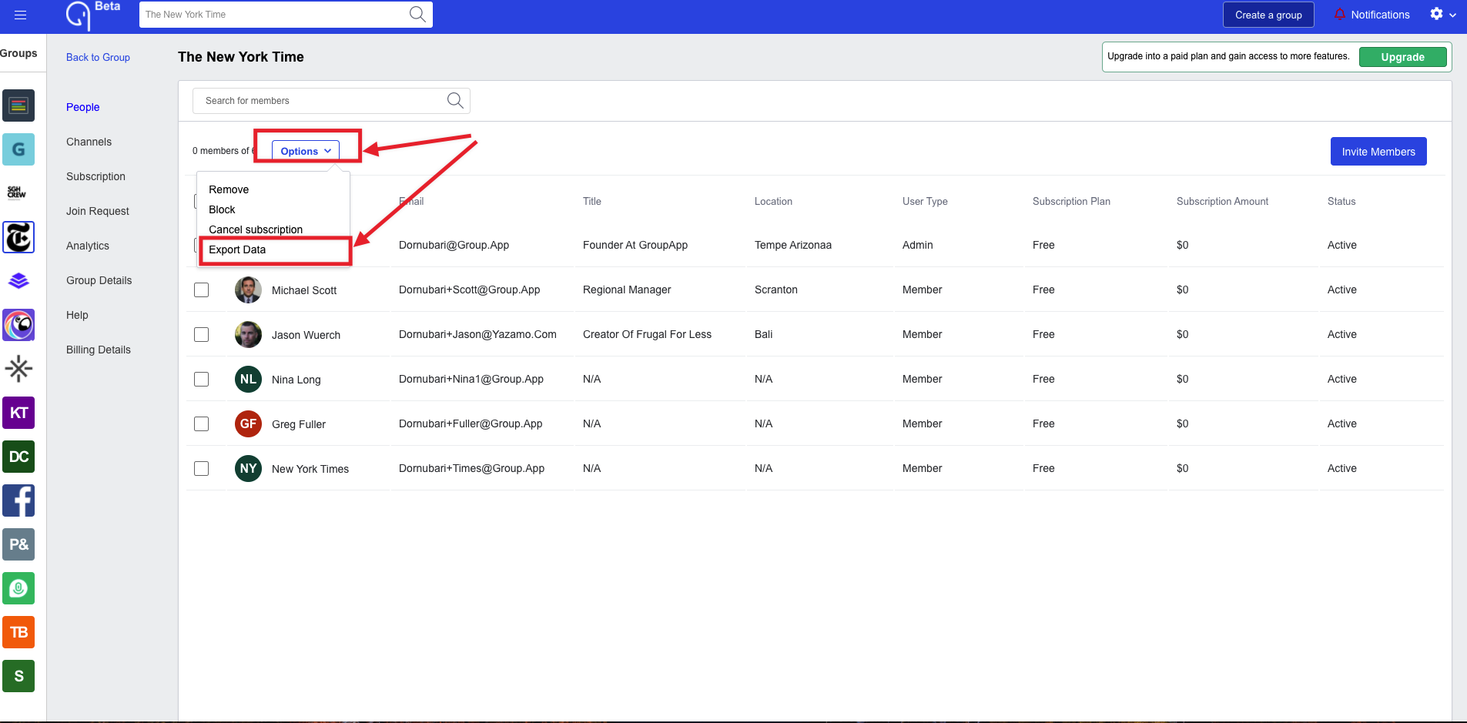This screenshot has height=723, width=1467.
Task: Select the gray P& group icon
Action: click(x=18, y=544)
